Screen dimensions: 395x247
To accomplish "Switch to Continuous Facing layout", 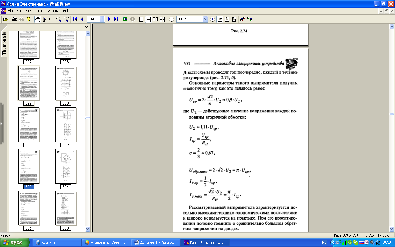I will pos(163,19).
